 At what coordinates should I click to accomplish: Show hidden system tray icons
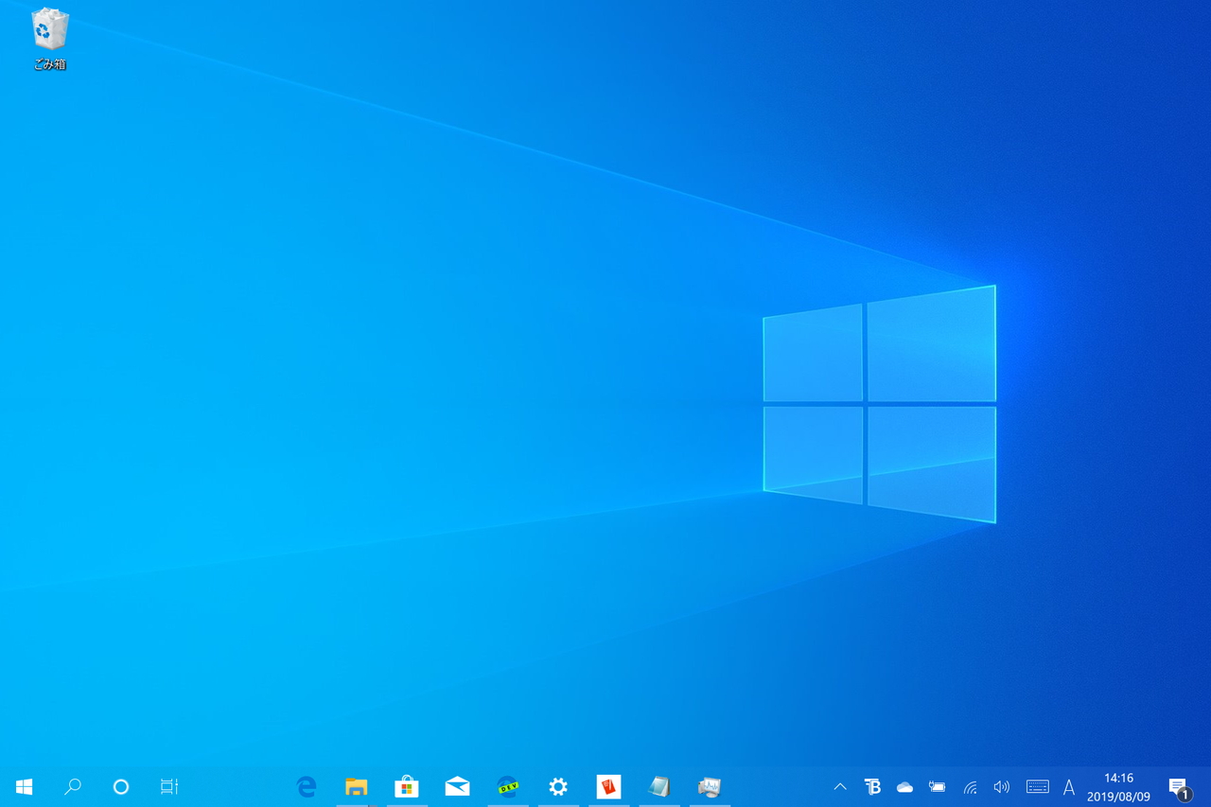(x=839, y=786)
